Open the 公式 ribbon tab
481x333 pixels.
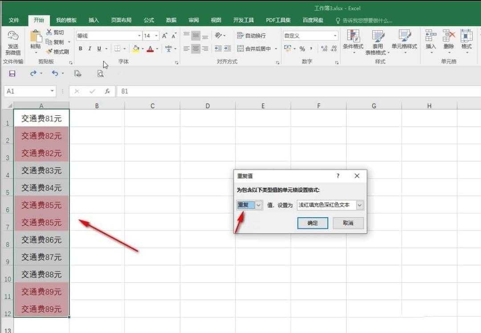point(149,20)
